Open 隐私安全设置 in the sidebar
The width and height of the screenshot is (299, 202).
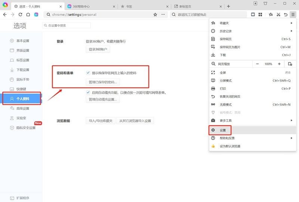pos(21,128)
